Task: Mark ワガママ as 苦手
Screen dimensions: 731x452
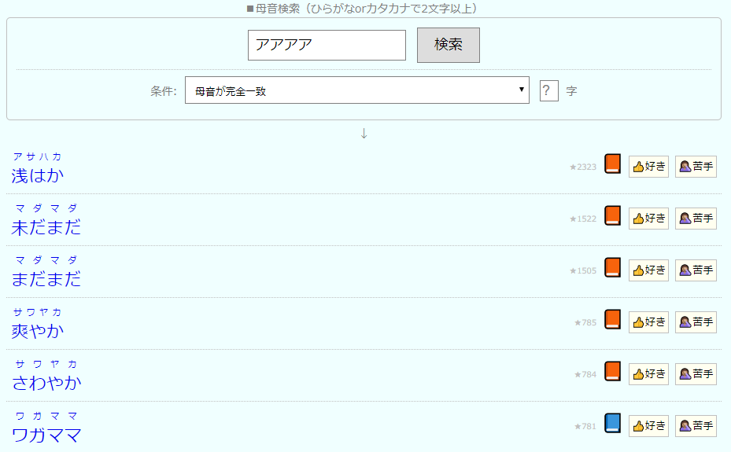Action: click(x=696, y=426)
